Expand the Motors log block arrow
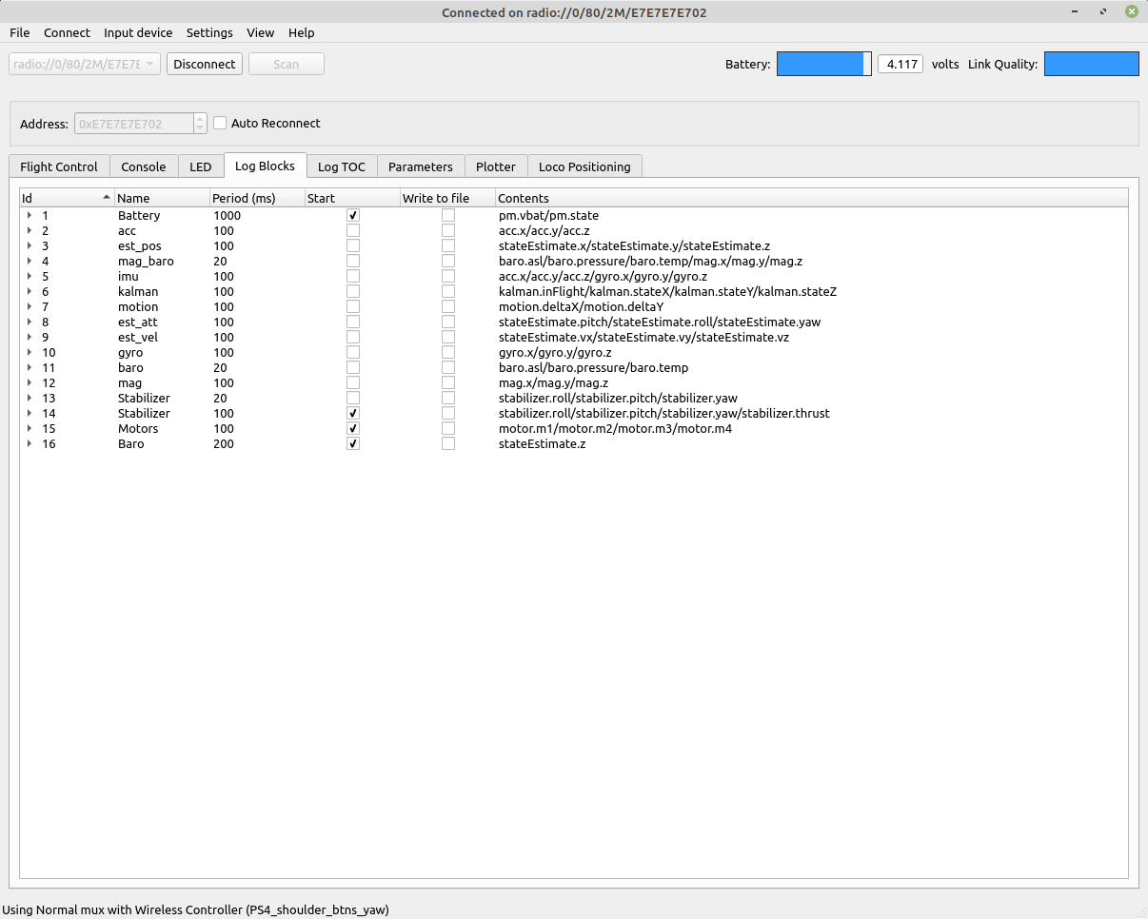 click(30, 429)
